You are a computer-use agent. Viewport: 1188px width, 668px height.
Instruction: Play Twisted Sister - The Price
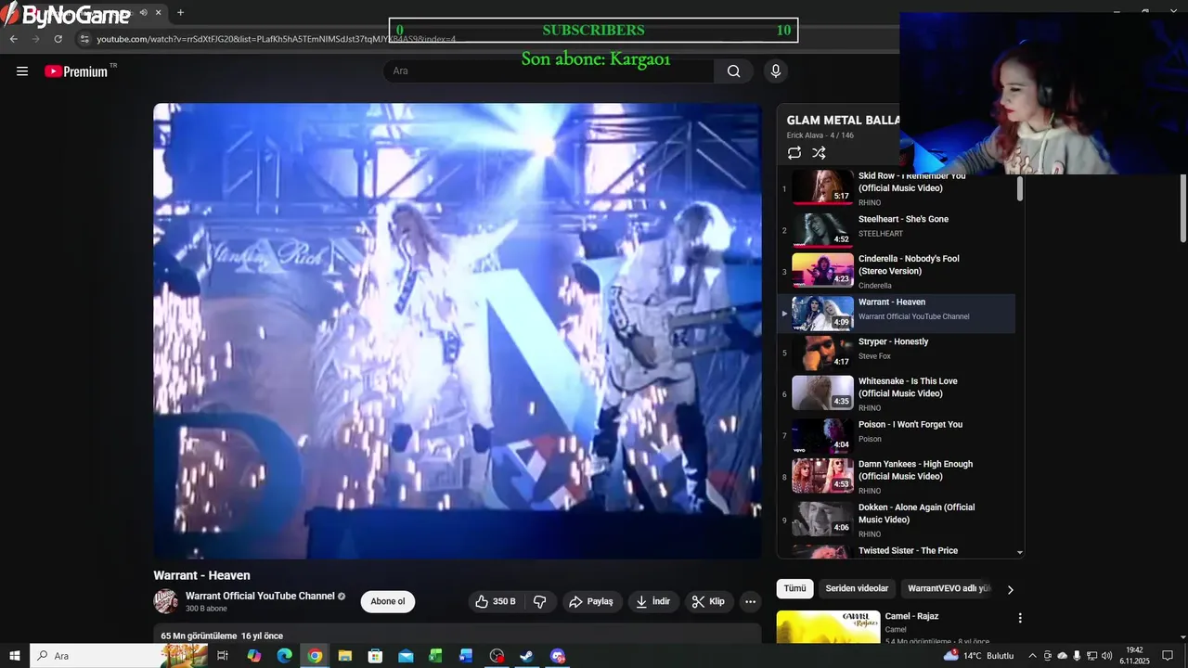896,550
